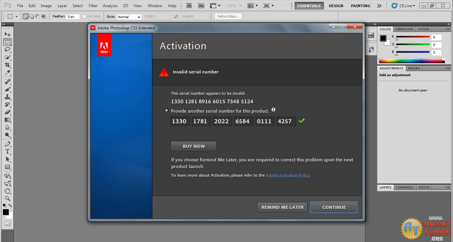Select the 3D Camera Rotate tool

tap(8, 183)
